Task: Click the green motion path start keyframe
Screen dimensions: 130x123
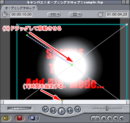Action: (x=27, y=35)
